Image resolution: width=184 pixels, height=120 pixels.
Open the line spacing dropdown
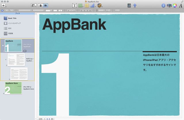(101, 11)
